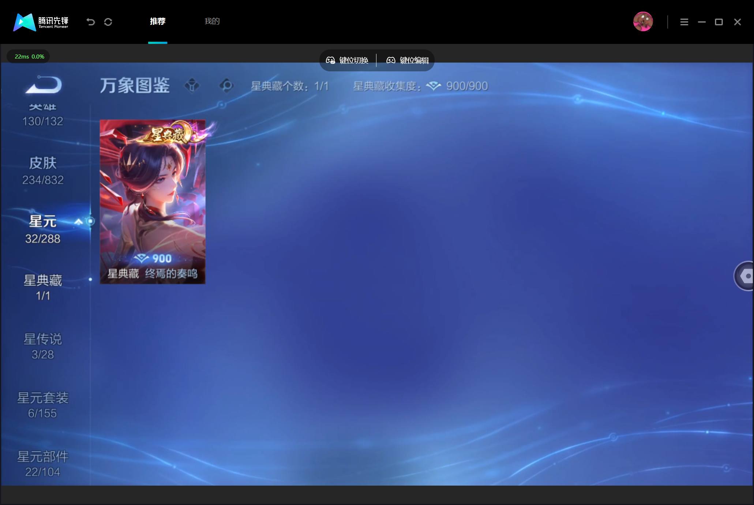Image resolution: width=754 pixels, height=505 pixels.
Task: Click the diamond filter icon beside 万象图鉴
Action: 192,86
